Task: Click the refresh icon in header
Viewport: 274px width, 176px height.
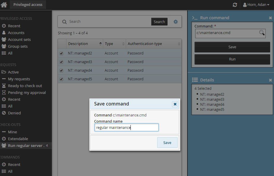Action: (x=235, y=5)
